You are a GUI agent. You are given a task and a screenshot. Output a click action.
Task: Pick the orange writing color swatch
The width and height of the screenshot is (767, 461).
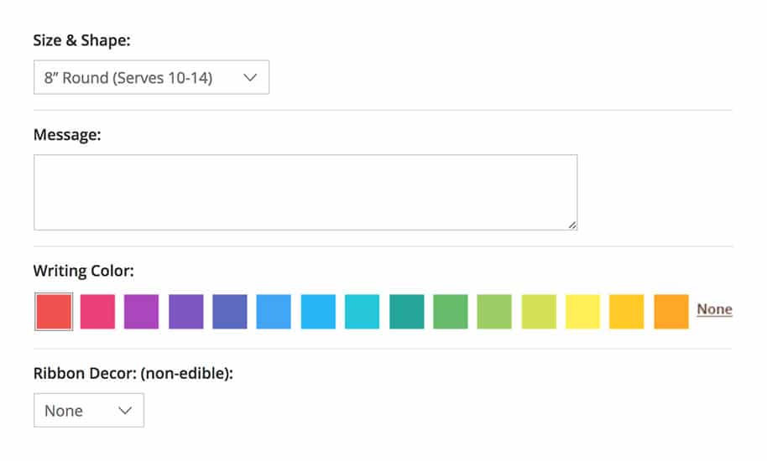click(671, 311)
